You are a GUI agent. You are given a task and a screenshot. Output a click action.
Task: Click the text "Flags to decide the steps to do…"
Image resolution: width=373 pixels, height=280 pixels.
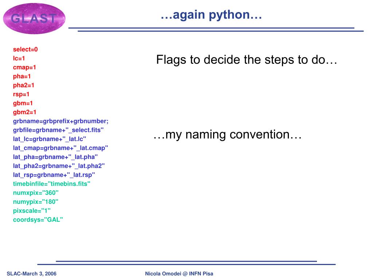tap(247, 60)
